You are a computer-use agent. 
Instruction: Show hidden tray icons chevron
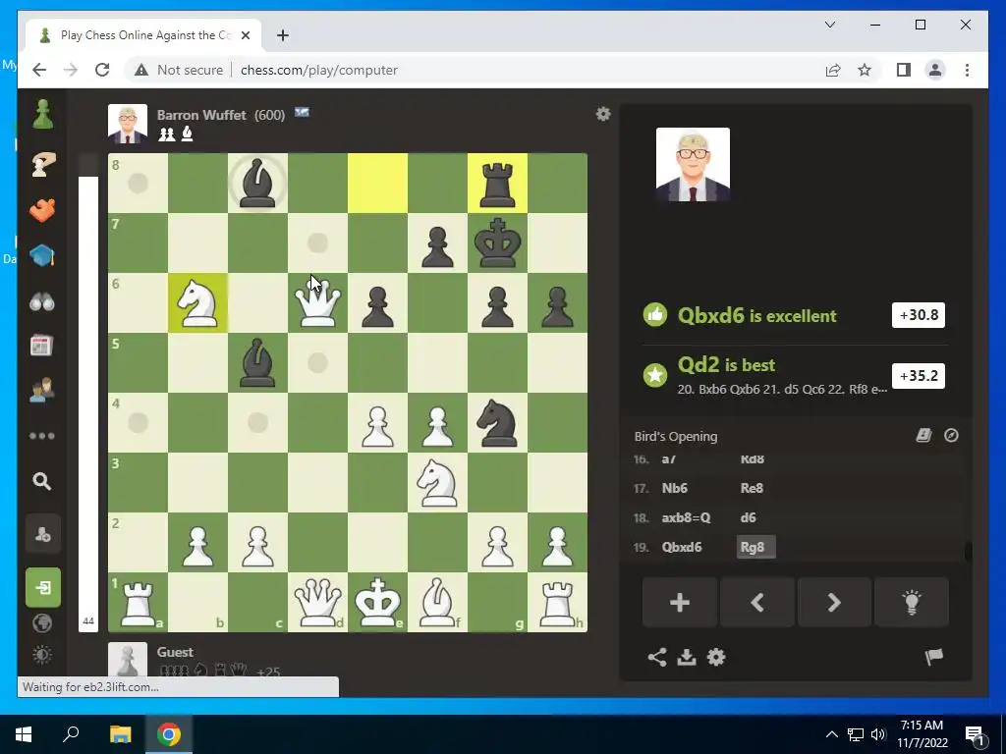coord(831,734)
